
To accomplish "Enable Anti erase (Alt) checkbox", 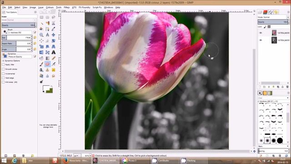I will (x=3, y=82).
